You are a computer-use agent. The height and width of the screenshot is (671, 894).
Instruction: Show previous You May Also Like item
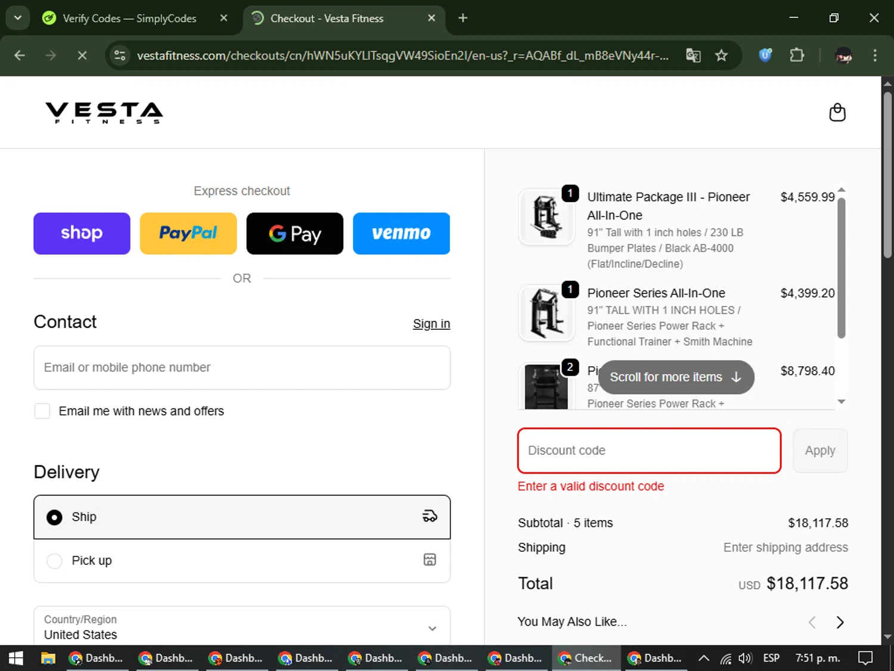812,622
